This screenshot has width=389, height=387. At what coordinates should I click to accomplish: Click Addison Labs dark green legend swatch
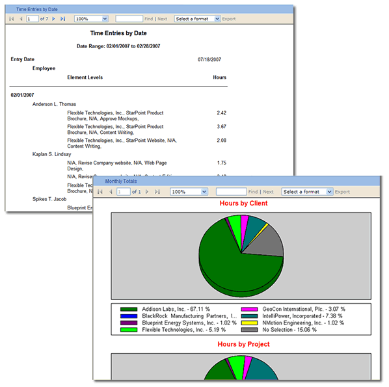coord(129,310)
